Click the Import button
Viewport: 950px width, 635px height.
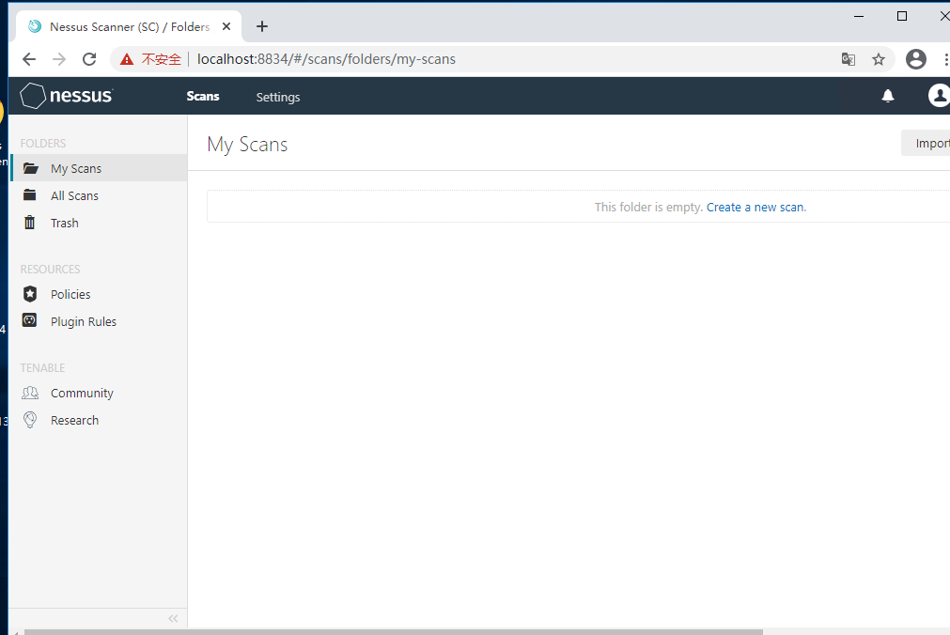pyautogui.click(x=926, y=143)
